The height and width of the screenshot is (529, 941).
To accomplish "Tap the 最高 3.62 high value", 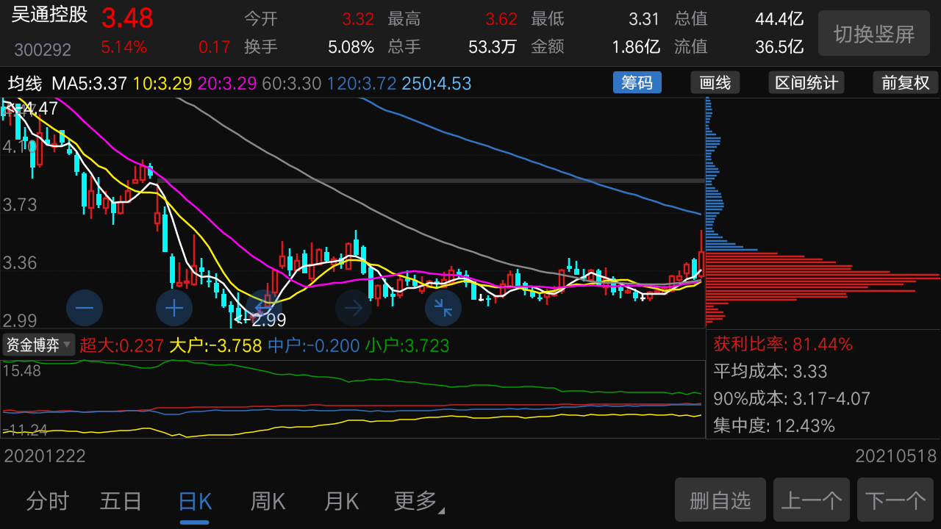I will pos(452,18).
